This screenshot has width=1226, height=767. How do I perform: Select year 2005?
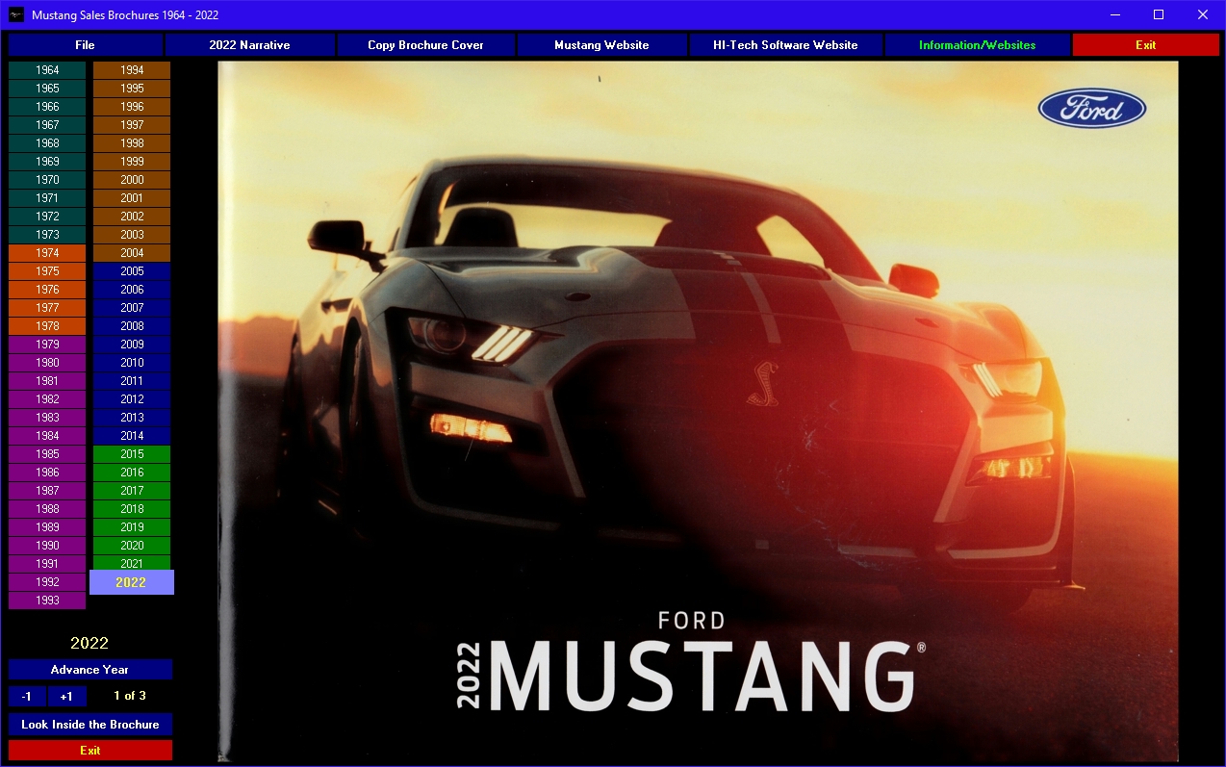pos(132,271)
